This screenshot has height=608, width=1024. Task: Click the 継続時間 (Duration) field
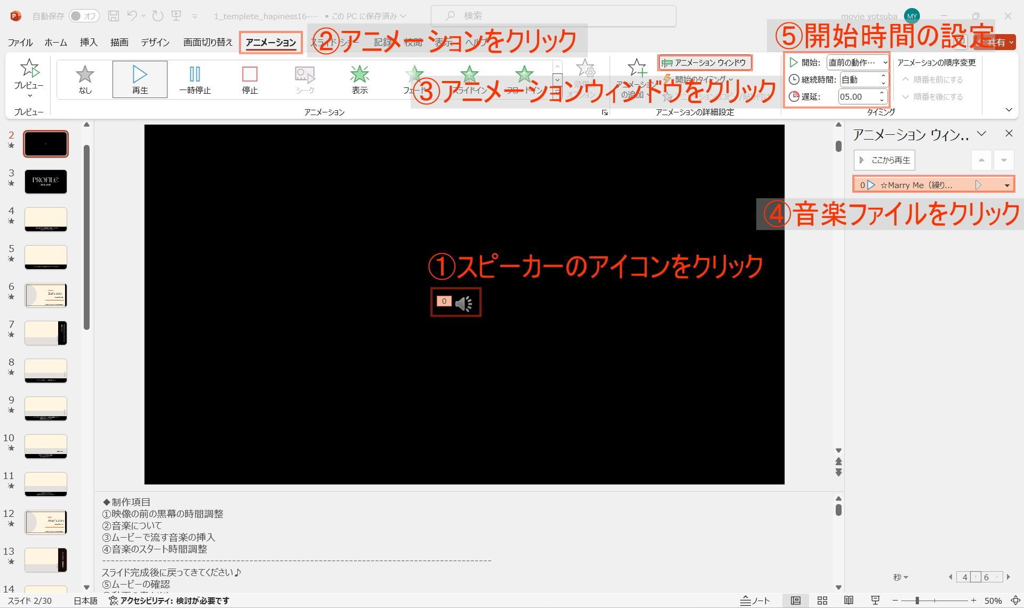click(x=859, y=79)
